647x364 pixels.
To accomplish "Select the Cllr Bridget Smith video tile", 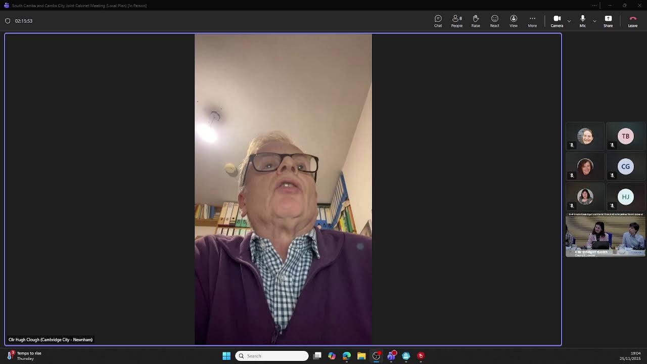I will click(606, 235).
